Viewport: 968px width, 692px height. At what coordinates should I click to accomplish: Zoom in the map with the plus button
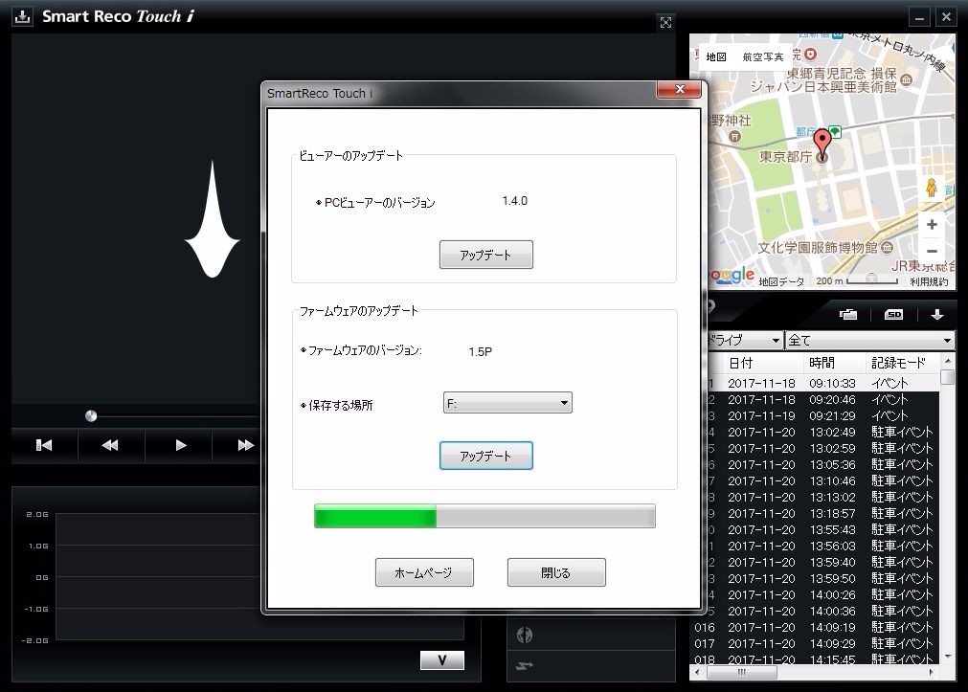click(x=932, y=224)
